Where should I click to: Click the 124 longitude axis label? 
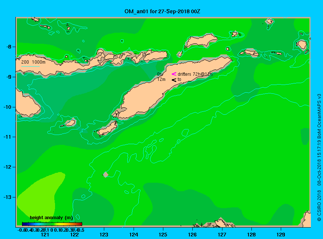coord(134,235)
